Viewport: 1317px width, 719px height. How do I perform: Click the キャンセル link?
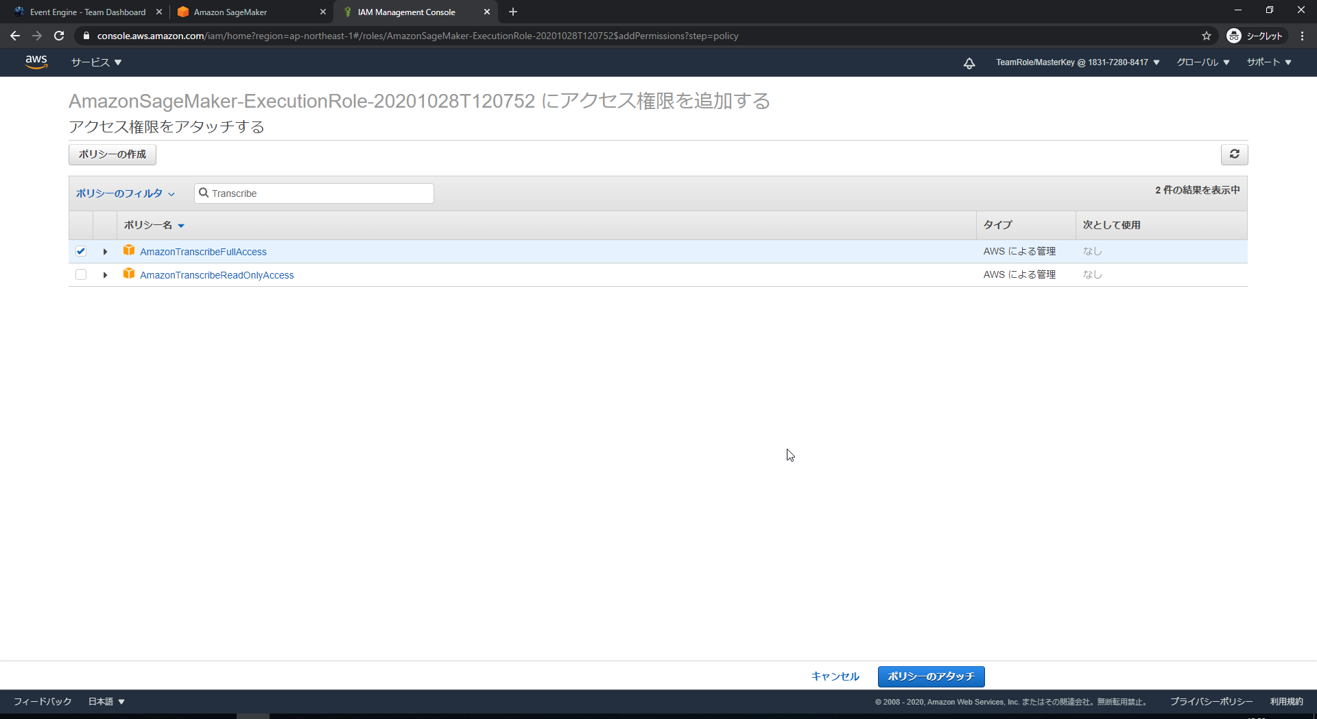click(835, 676)
